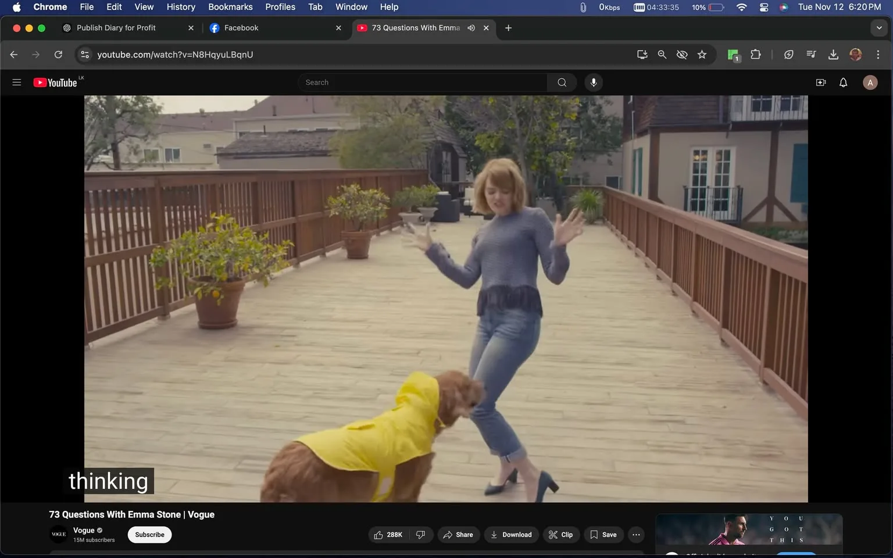893x558 pixels.
Task: Select the Clip scissors option
Action: (x=560, y=534)
